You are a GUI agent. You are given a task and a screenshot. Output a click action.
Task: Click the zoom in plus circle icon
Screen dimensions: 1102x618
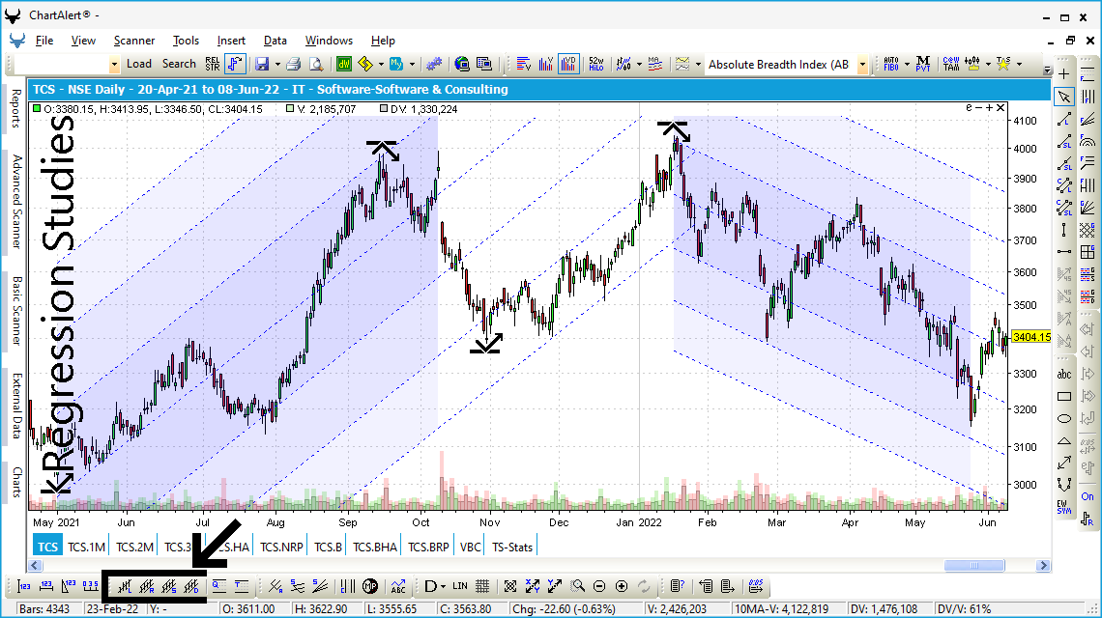click(x=622, y=586)
